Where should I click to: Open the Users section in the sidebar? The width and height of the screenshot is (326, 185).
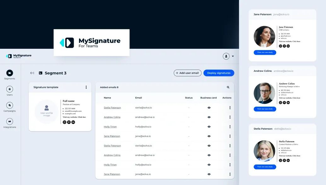(9, 91)
